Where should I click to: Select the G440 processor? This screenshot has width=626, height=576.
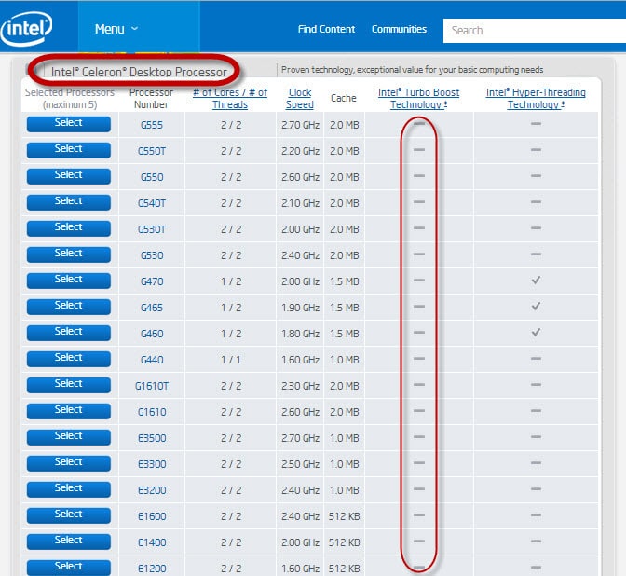68,359
